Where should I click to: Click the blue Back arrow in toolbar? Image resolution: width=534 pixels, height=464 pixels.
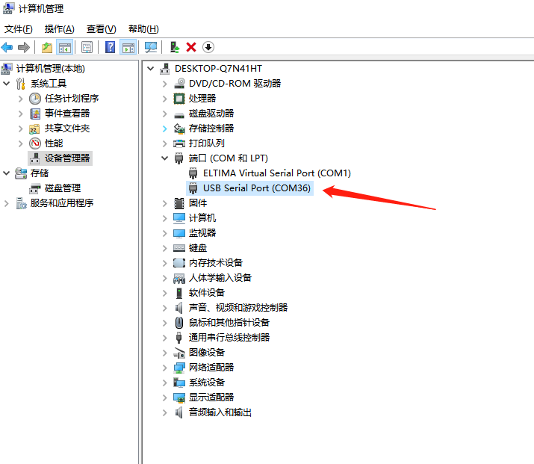[7, 47]
